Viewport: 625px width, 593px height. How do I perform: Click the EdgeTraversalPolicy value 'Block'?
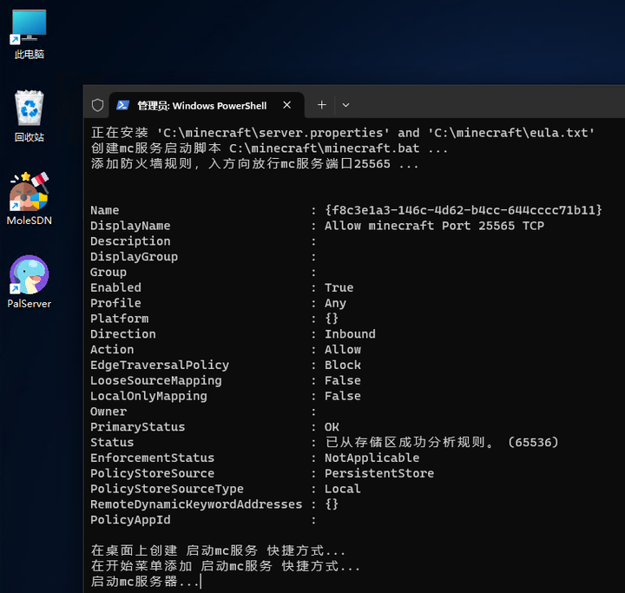point(343,365)
